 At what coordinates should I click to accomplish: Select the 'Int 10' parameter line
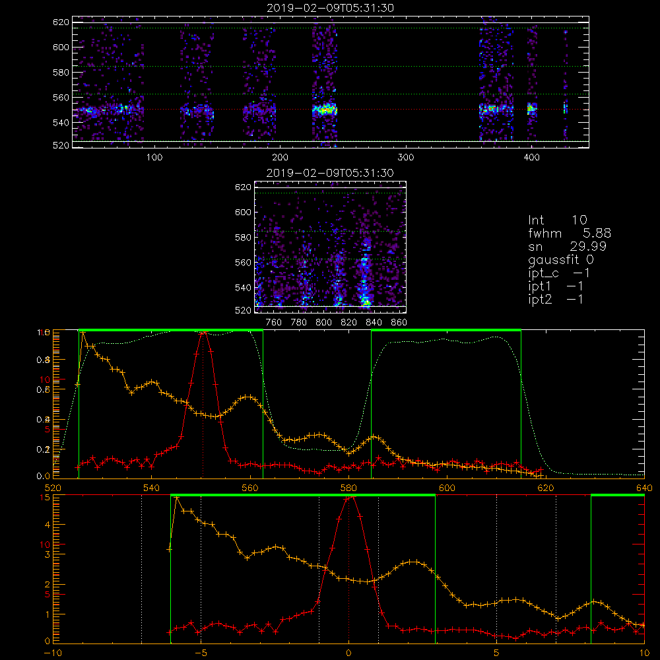pos(558,220)
